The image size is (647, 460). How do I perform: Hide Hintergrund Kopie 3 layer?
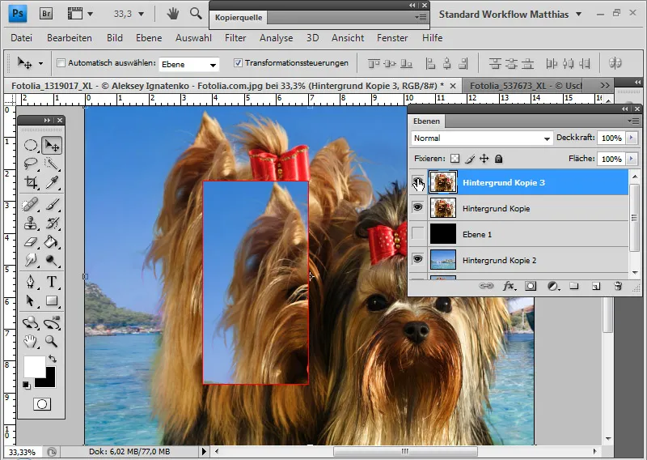[418, 182]
